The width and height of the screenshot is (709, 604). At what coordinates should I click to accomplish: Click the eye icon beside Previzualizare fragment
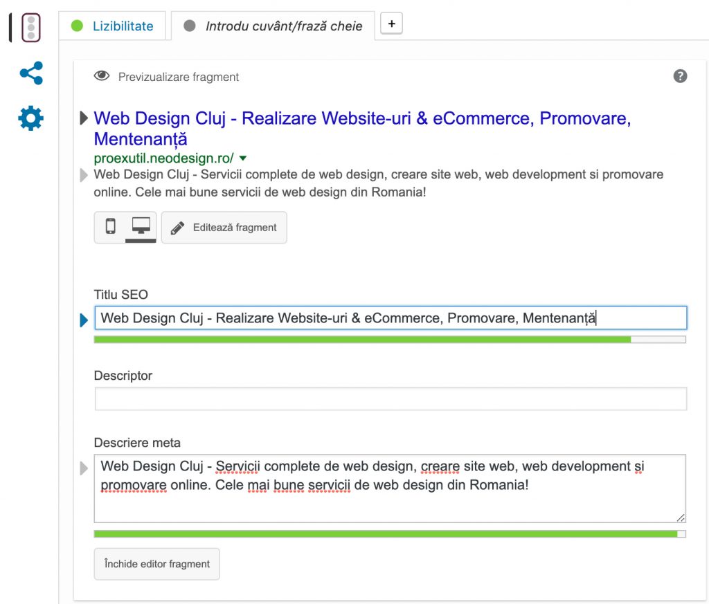coord(102,76)
